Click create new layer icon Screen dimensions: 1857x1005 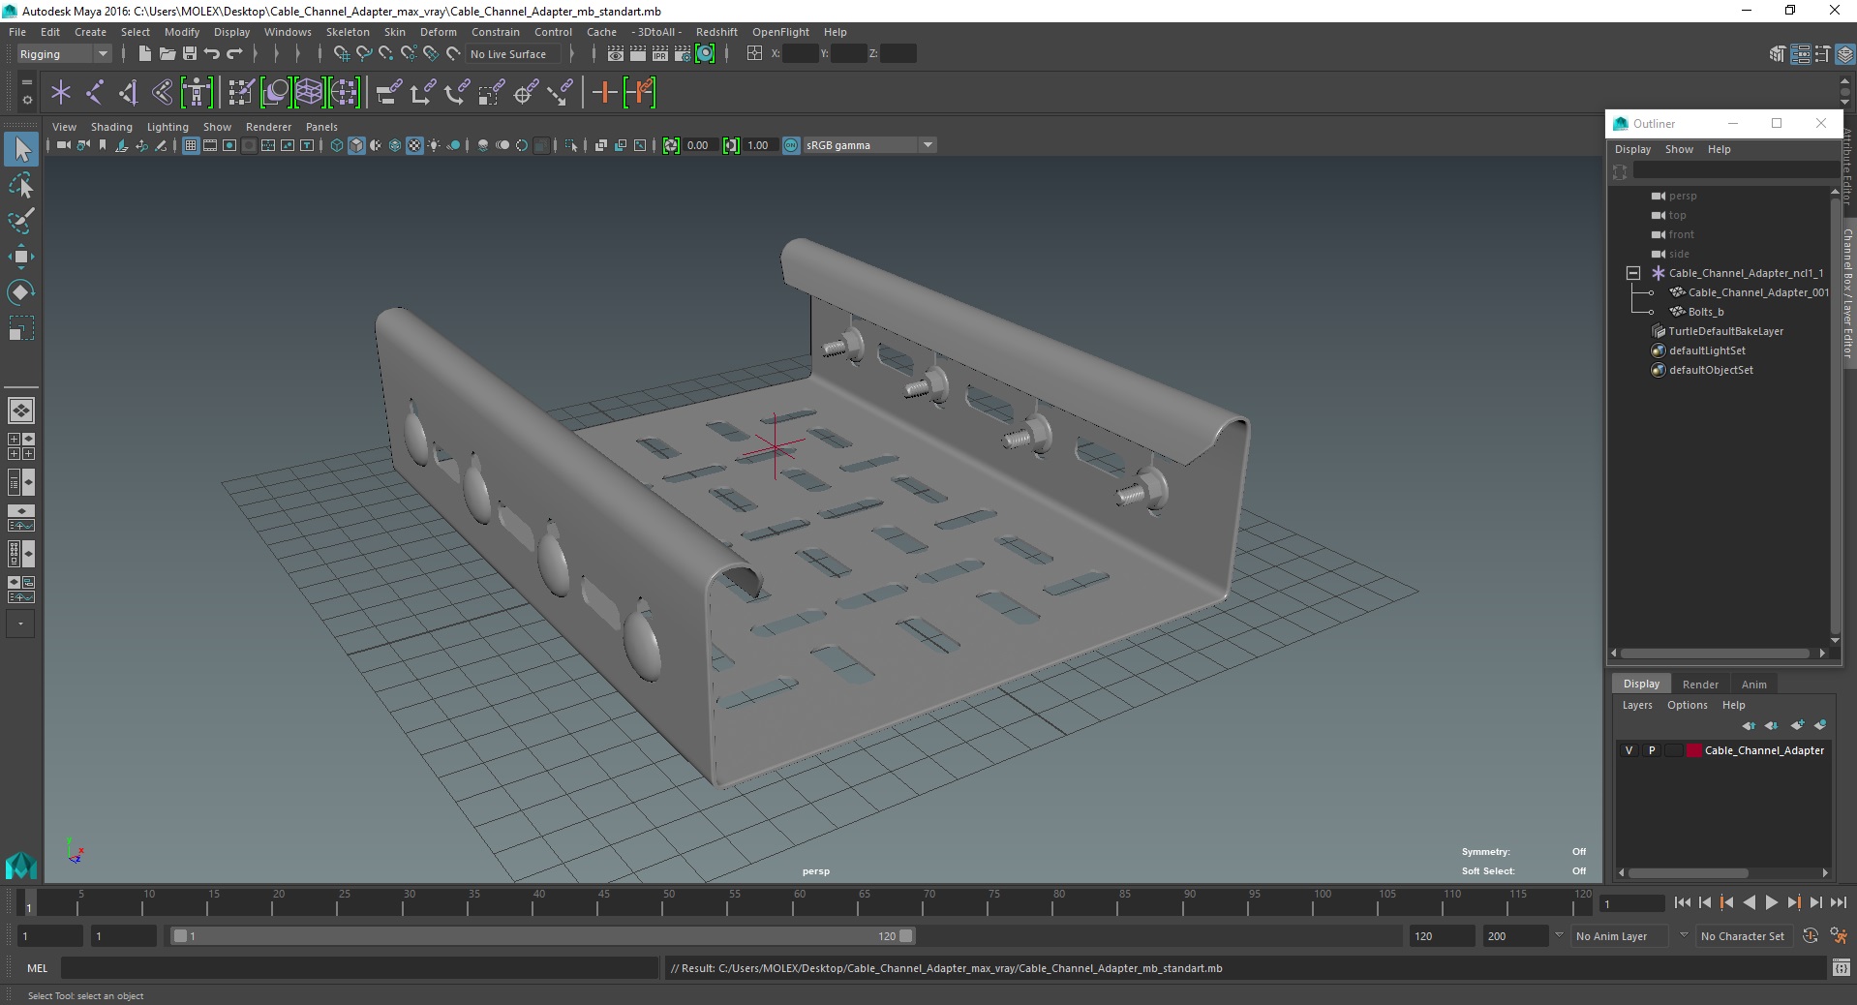(1797, 725)
